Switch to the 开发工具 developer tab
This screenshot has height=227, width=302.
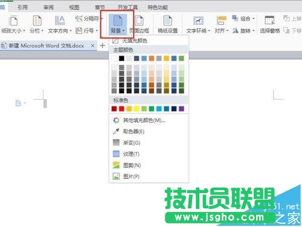[x=127, y=7]
